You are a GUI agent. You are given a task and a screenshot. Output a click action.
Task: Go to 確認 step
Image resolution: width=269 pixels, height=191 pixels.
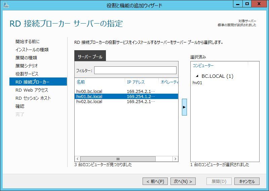[x=20, y=106]
